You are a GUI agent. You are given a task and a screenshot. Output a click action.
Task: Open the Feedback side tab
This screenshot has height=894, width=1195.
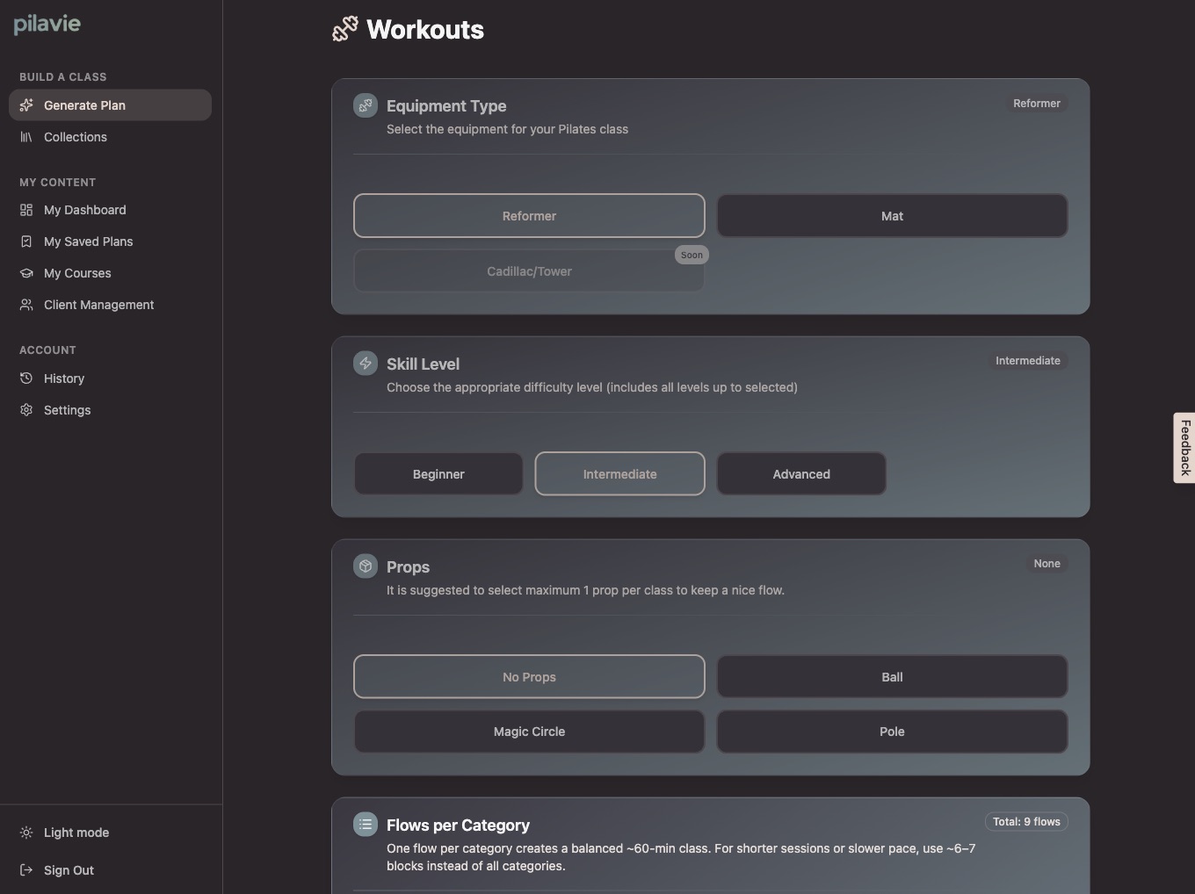tap(1184, 448)
